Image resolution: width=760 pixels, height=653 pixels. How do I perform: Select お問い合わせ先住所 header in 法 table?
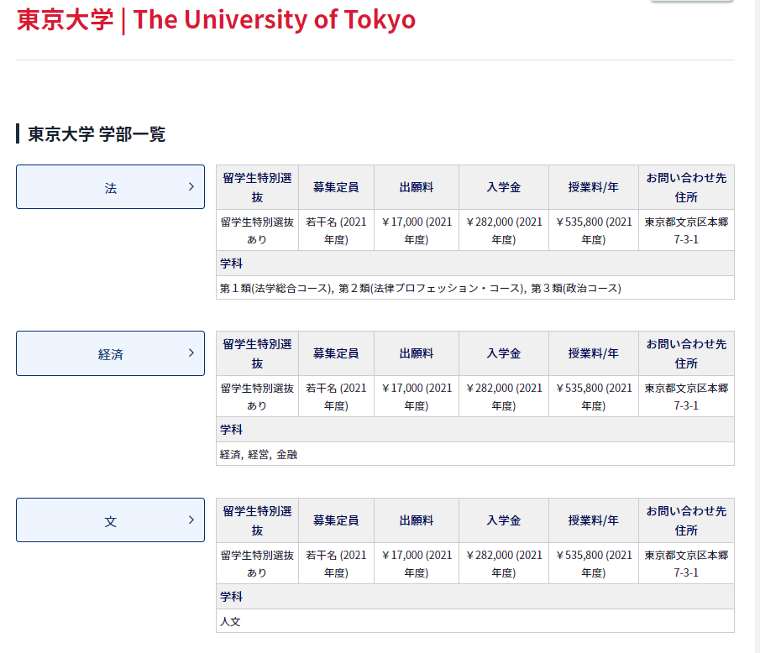tap(686, 187)
